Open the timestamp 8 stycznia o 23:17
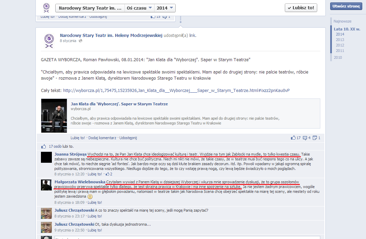 click(69, 216)
